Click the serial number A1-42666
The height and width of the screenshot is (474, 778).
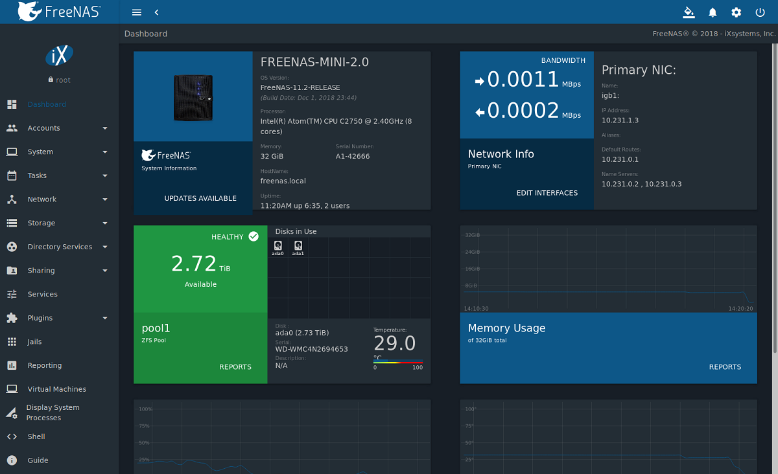click(x=353, y=157)
